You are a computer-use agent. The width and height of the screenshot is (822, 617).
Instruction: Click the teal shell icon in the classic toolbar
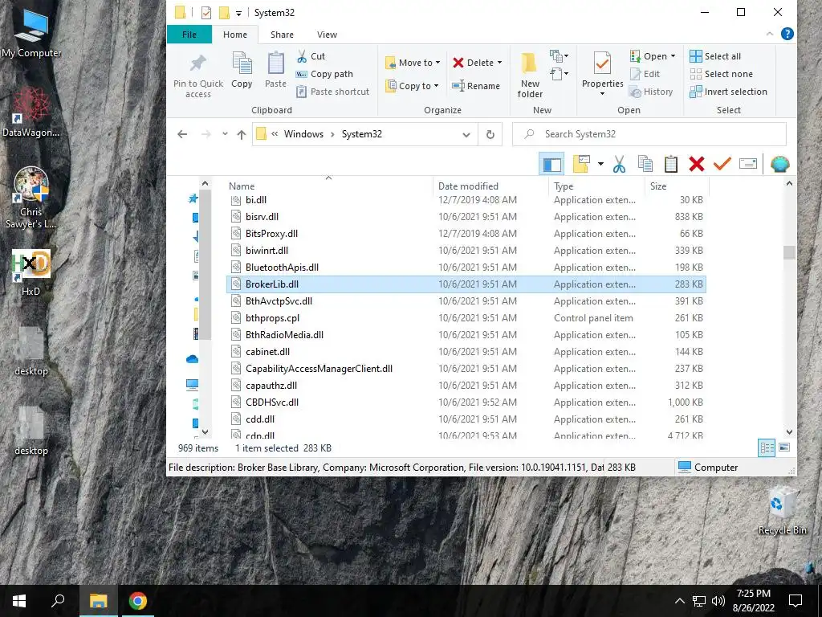coord(780,164)
